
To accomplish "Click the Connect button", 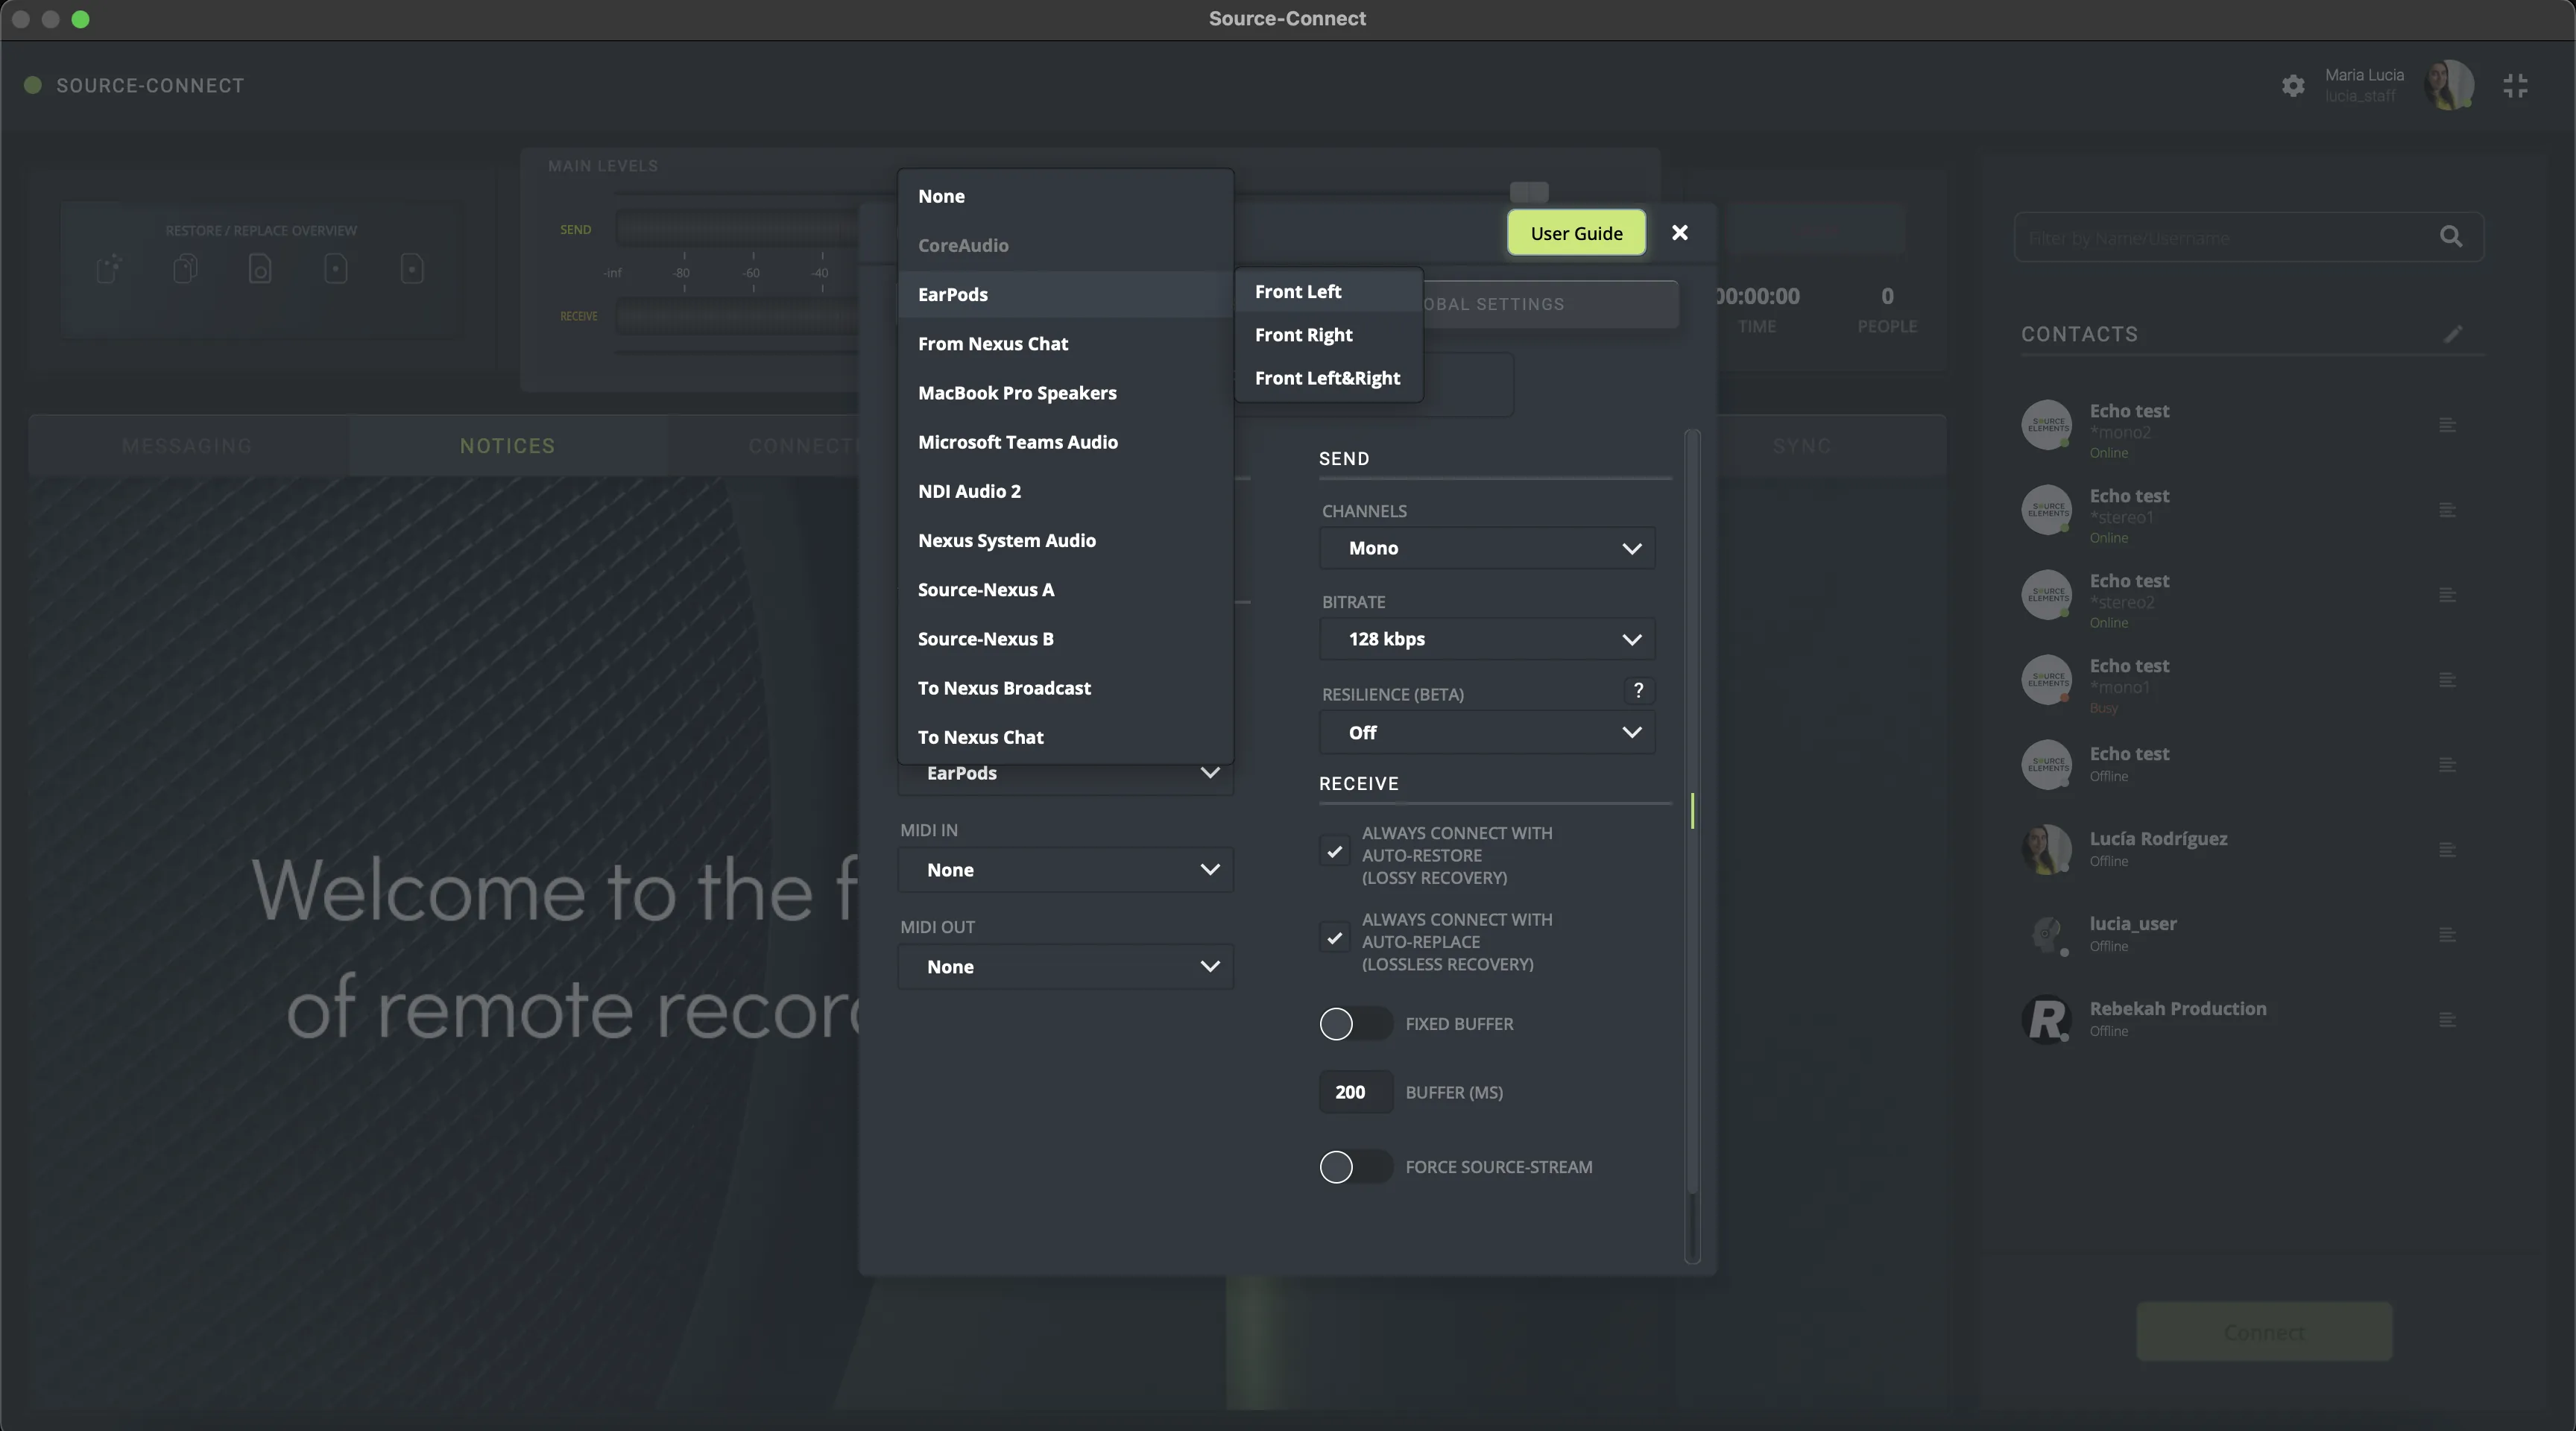I will pyautogui.click(x=2264, y=1332).
